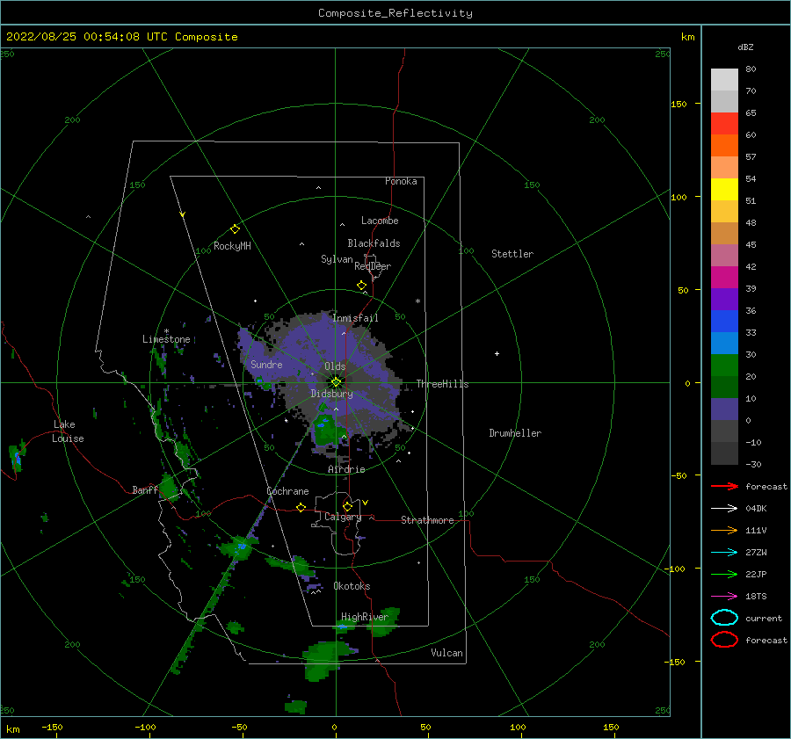This screenshot has height=739, width=791.
Task: Click the dBZ legend heading
Action: click(x=745, y=47)
